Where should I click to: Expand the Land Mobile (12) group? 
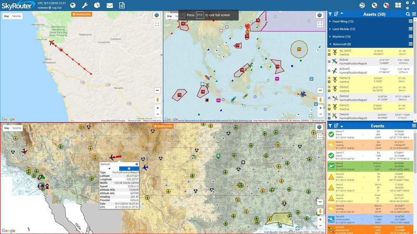(x=343, y=29)
